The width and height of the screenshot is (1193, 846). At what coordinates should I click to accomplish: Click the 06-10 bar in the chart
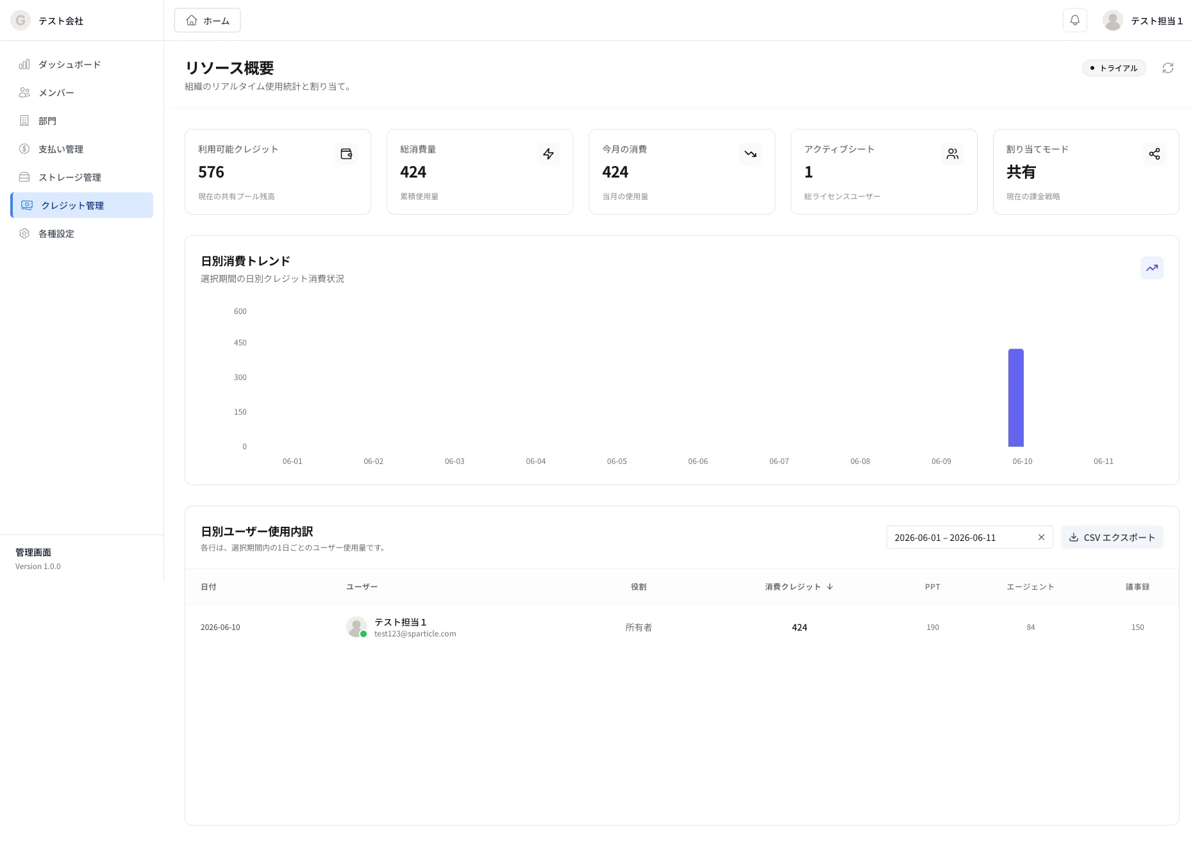[x=1015, y=397]
